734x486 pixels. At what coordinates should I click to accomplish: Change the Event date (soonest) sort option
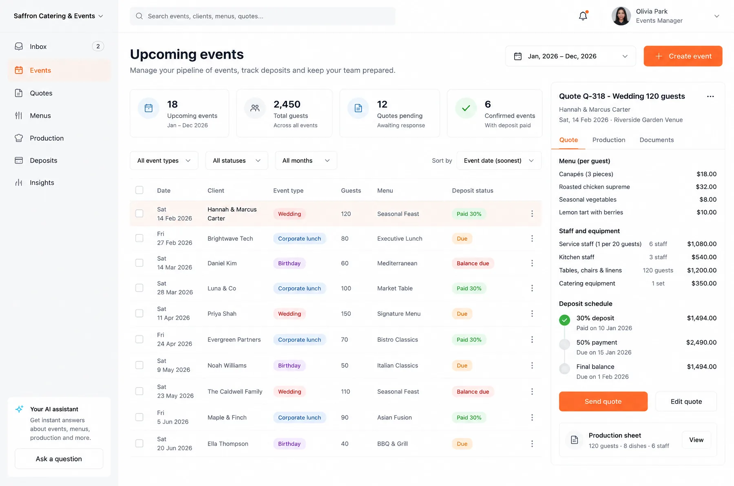click(499, 161)
